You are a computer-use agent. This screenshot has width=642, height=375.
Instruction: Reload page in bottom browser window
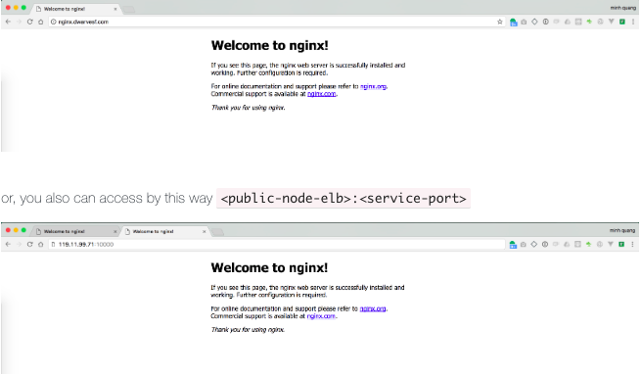click(30, 244)
